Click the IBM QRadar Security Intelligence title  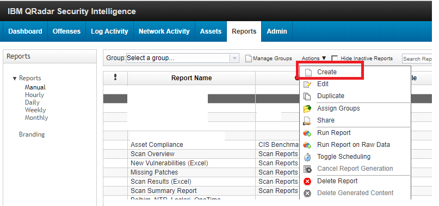coord(72,11)
